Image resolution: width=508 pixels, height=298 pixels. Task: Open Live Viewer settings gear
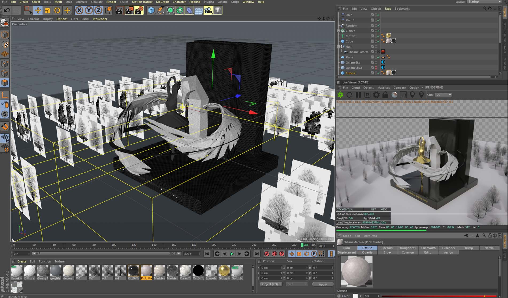click(x=376, y=95)
